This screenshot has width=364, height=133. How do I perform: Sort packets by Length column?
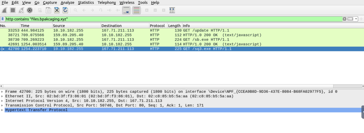(175, 25)
